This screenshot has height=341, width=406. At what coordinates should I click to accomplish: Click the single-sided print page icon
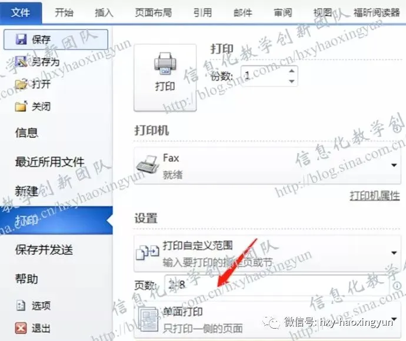148,319
